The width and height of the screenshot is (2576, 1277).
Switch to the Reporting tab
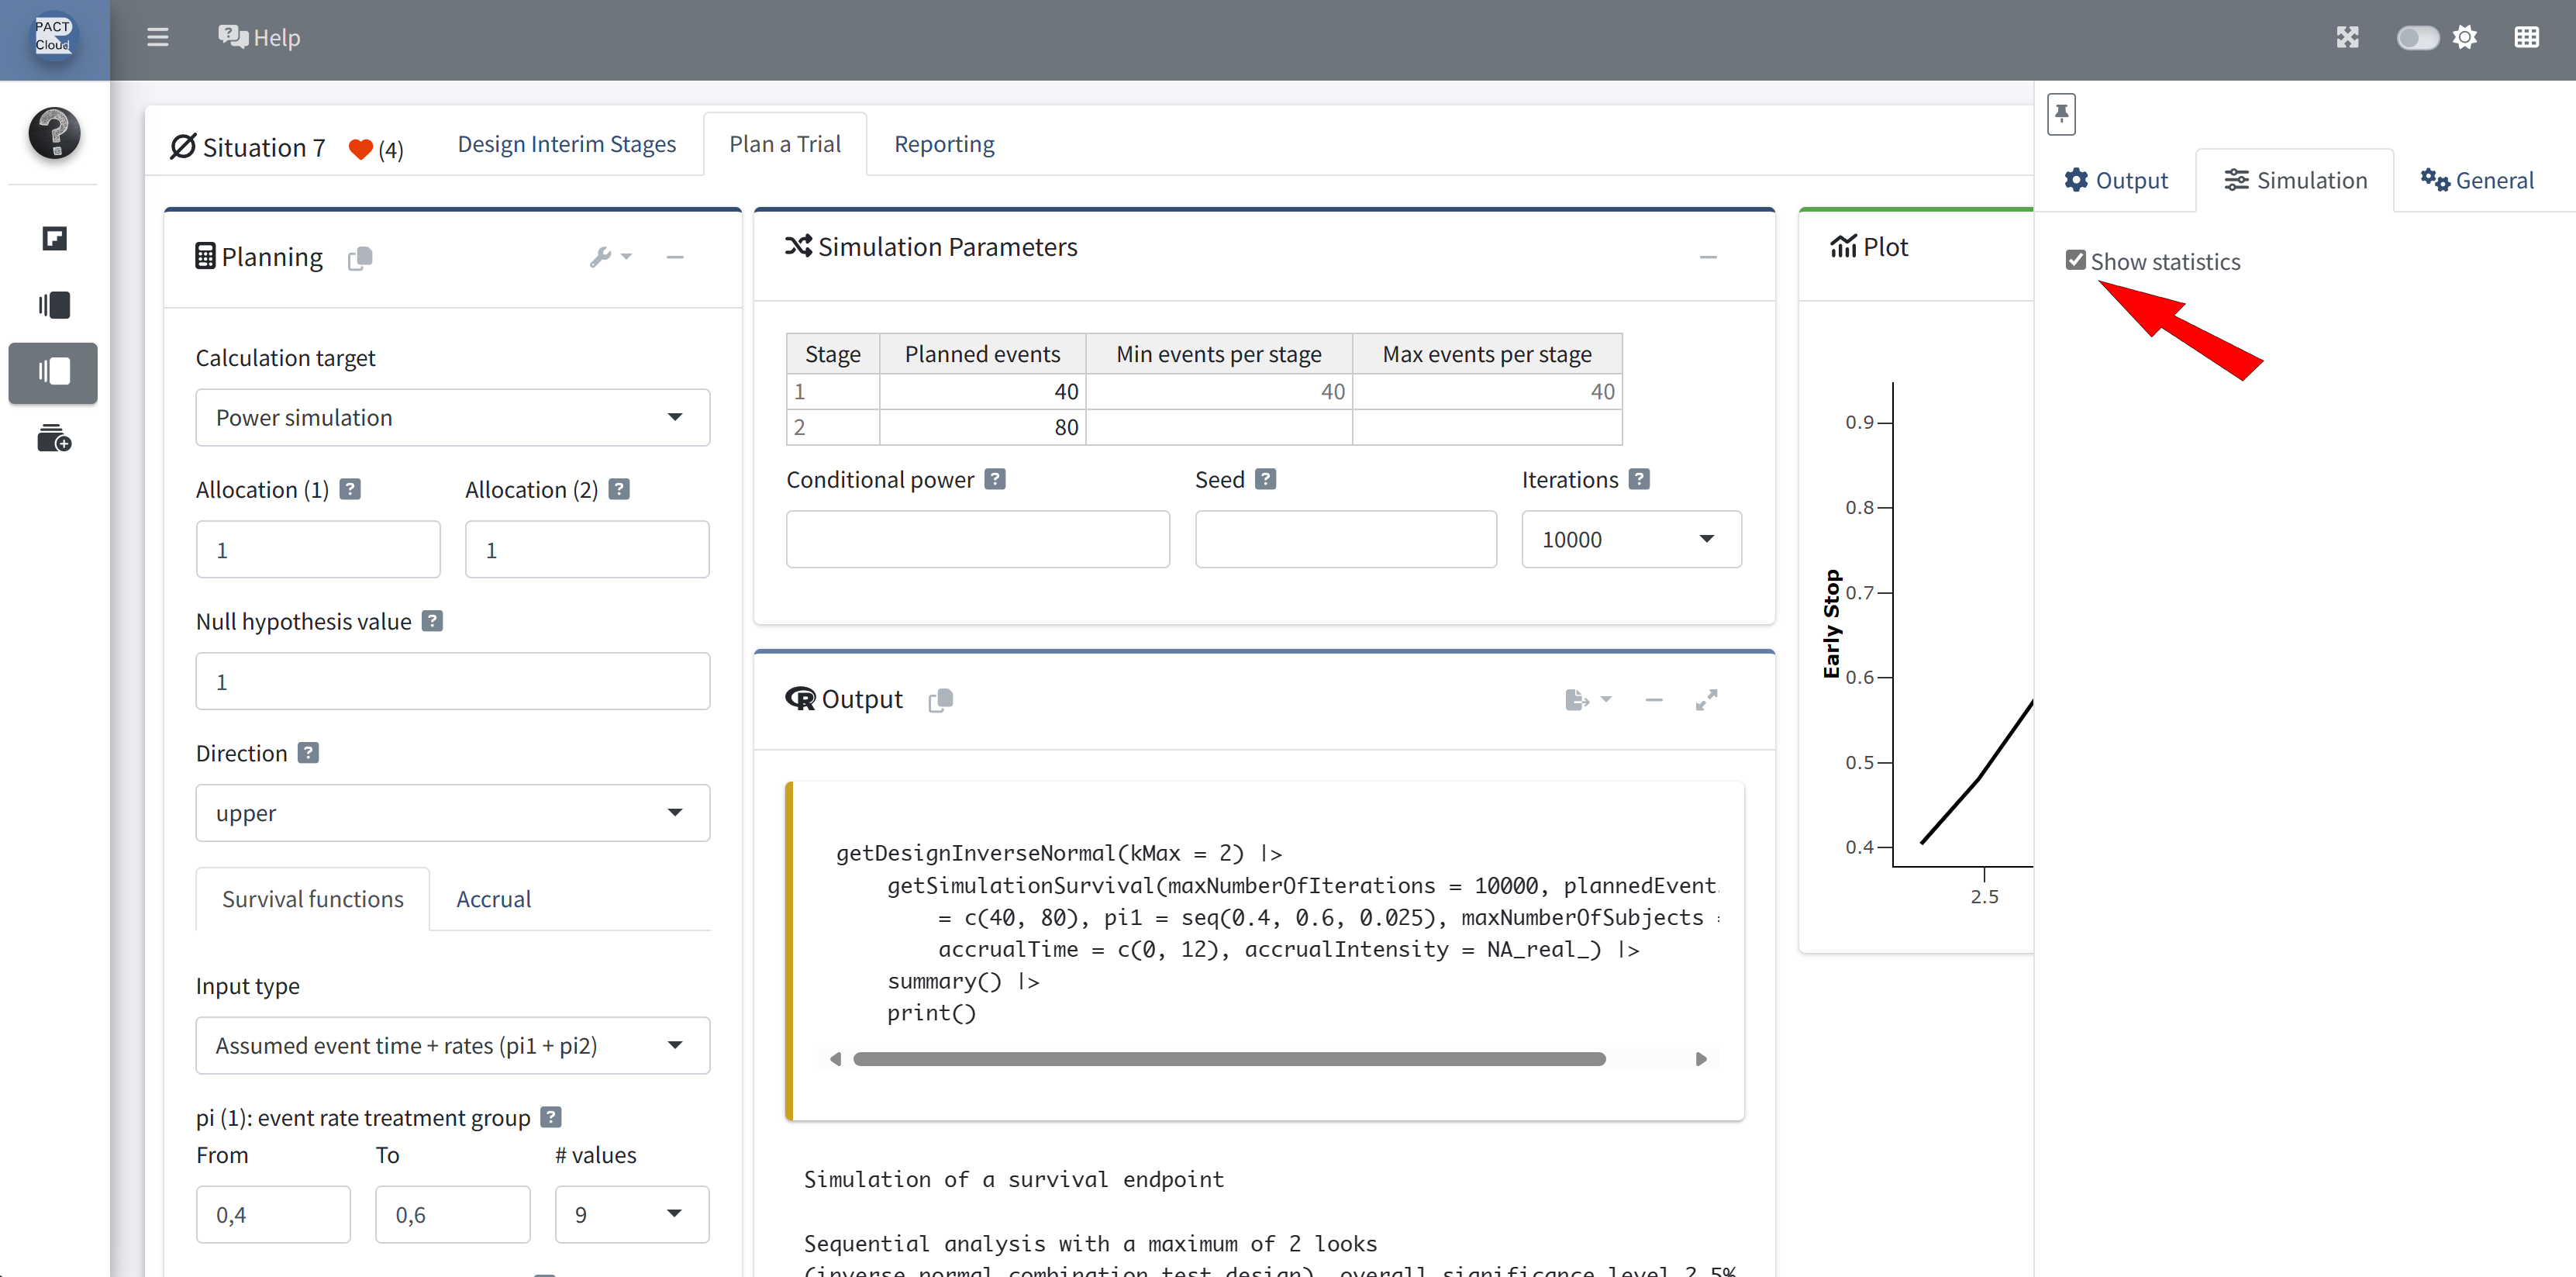[x=943, y=144]
